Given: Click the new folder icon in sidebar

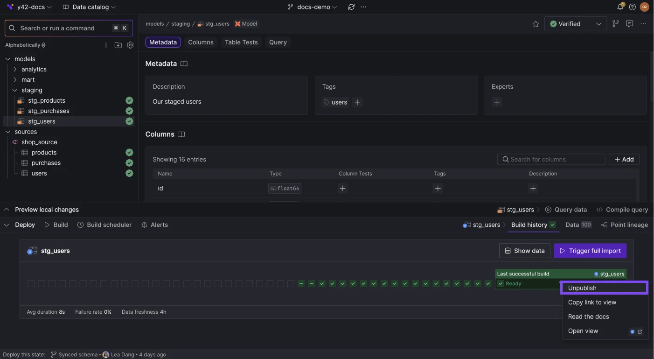Looking at the screenshot, I should click(118, 45).
